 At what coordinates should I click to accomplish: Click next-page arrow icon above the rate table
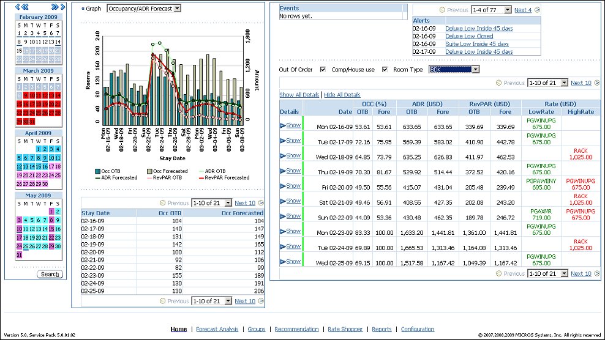click(x=597, y=83)
